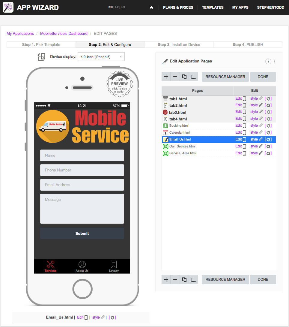Click the settings gear below phone preview
The width and height of the screenshot is (289, 327).
[x=112, y=317]
